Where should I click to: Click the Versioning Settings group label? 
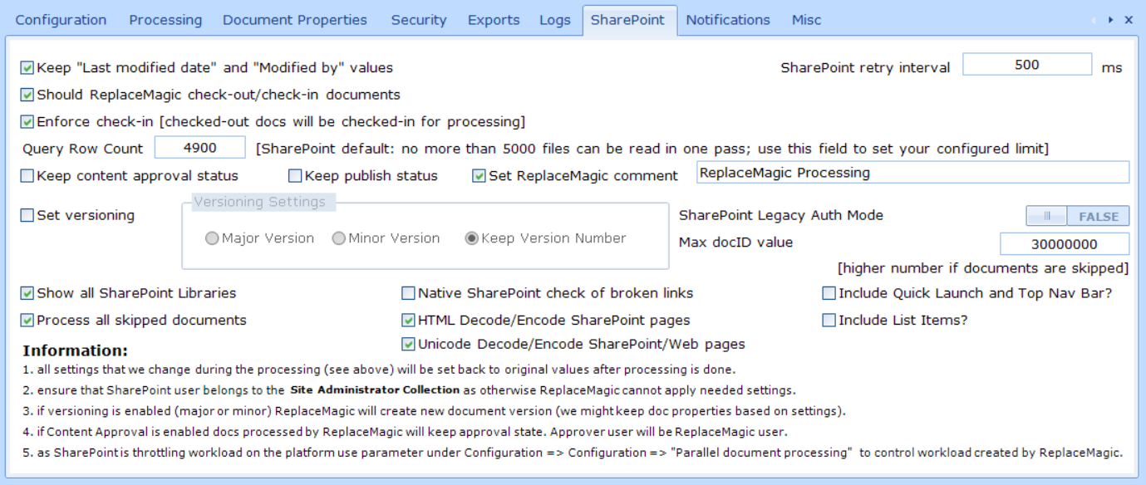260,202
